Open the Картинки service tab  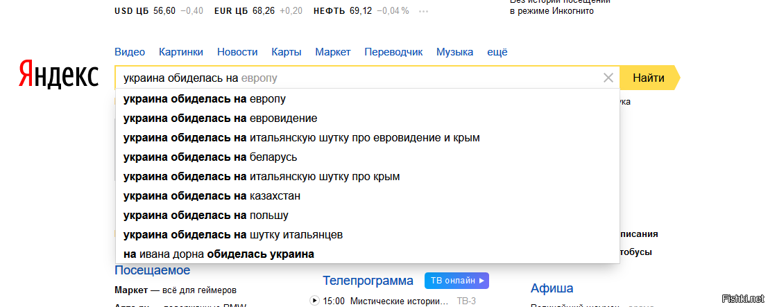[x=181, y=52]
